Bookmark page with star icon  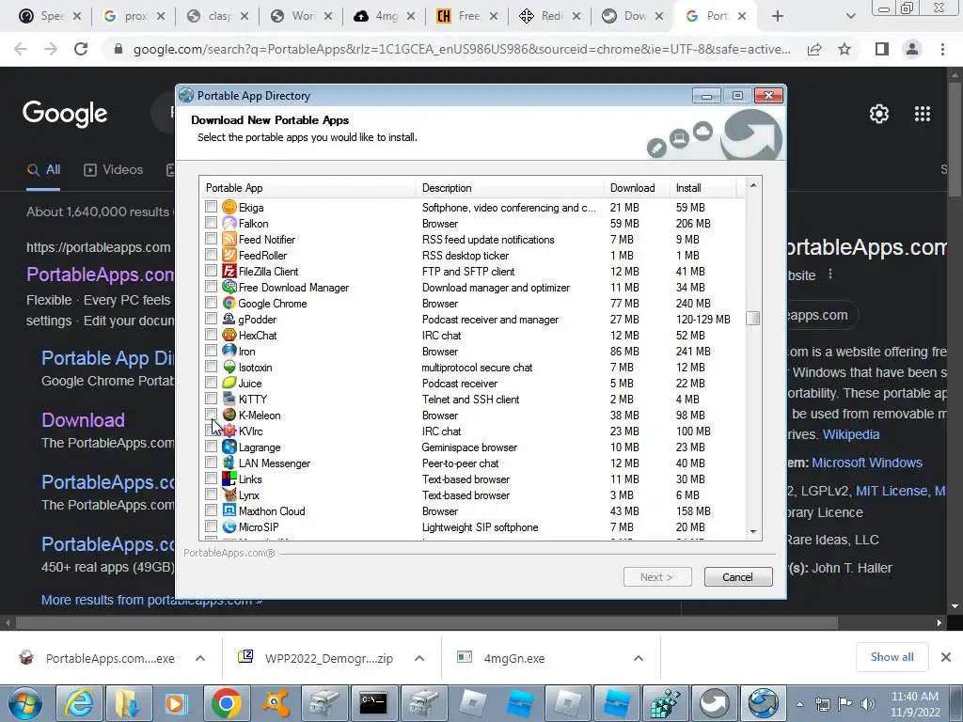[845, 49]
